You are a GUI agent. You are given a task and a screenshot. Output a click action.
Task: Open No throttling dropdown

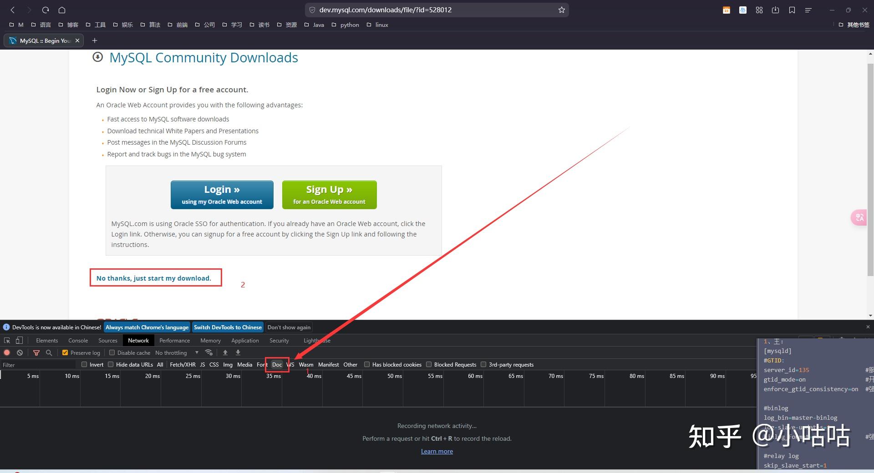177,352
